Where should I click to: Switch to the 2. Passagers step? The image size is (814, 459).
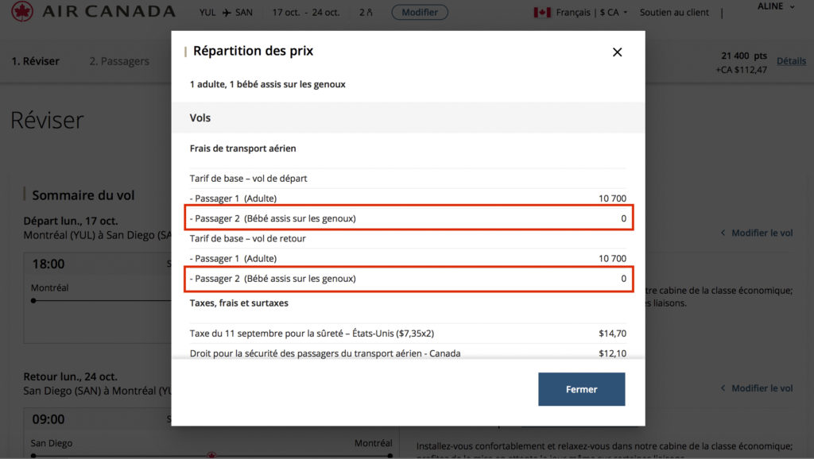tap(119, 61)
